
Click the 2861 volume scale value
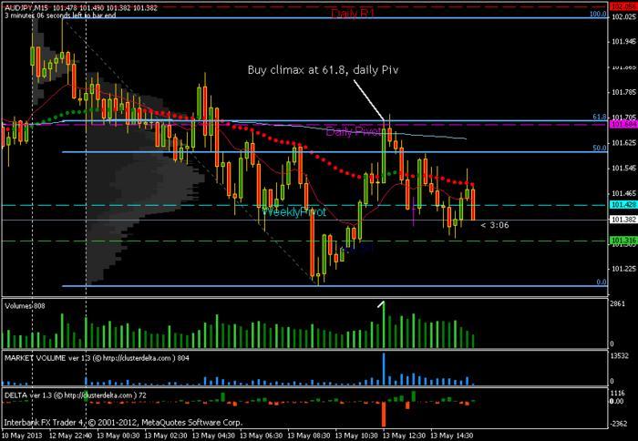click(x=618, y=304)
